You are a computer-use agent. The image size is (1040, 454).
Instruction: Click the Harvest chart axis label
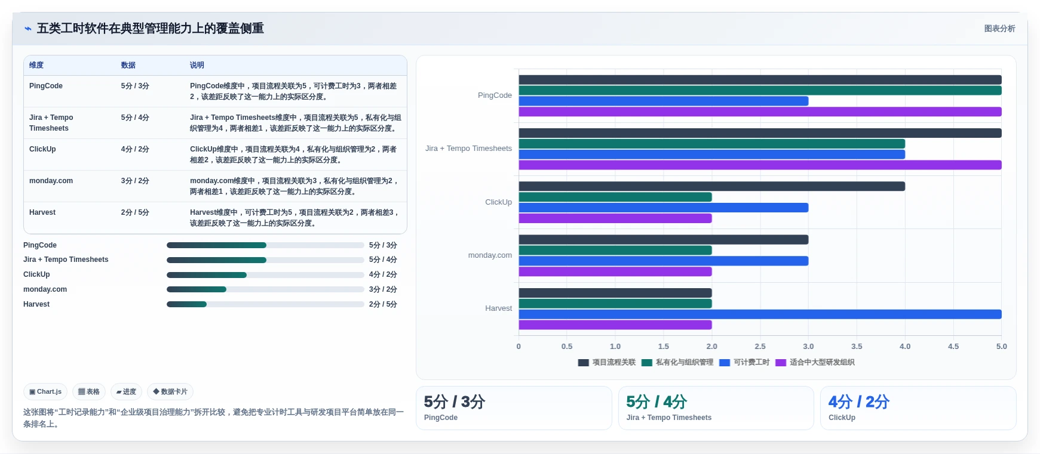[x=498, y=308]
